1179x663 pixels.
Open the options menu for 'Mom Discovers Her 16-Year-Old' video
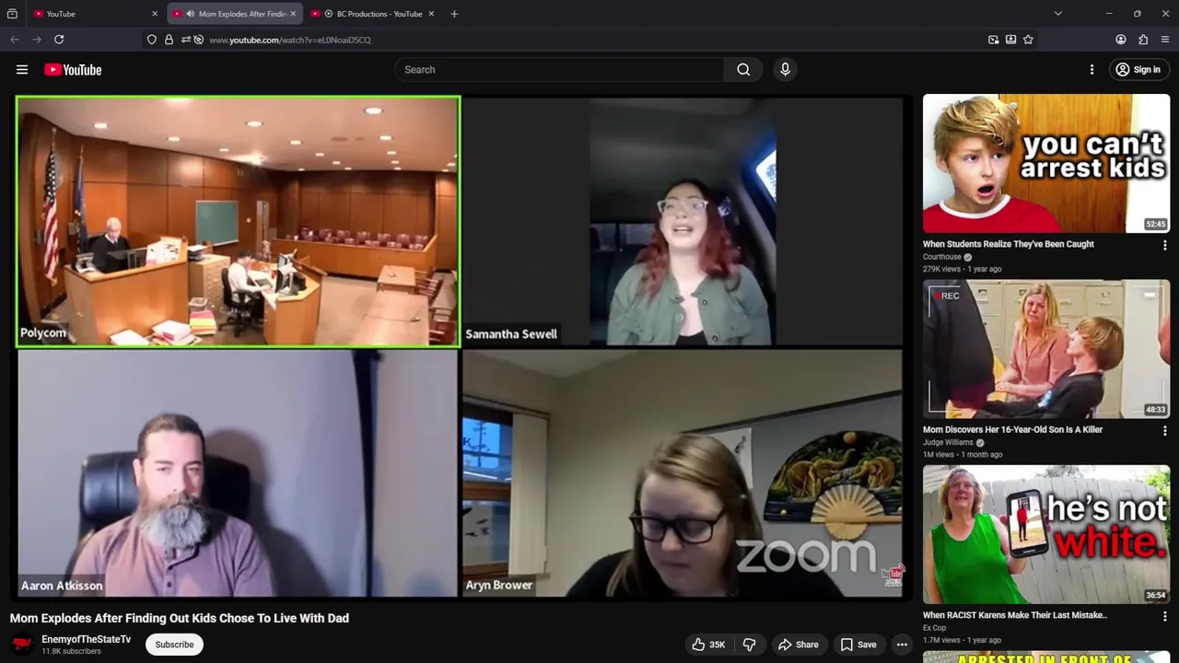click(x=1164, y=430)
